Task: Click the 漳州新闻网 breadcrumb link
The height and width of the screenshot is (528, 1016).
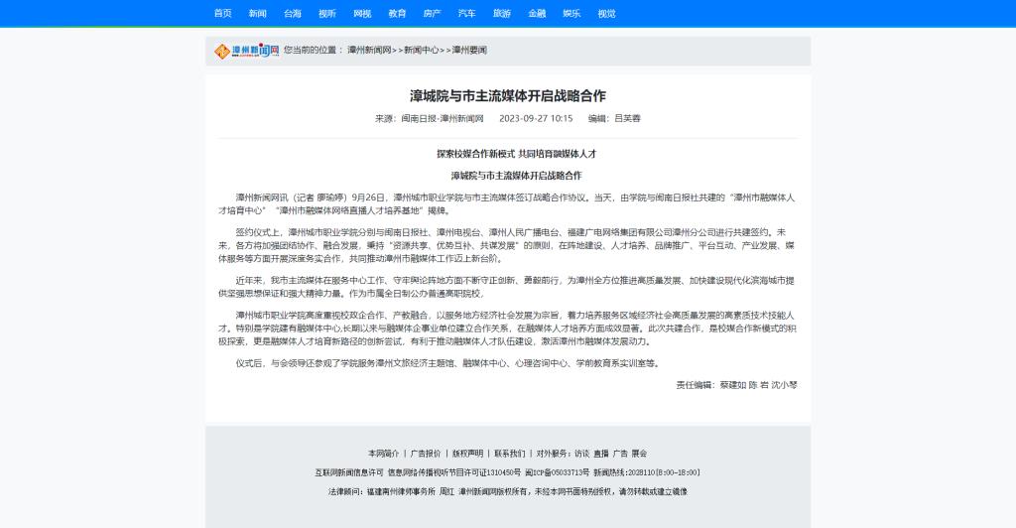Action: click(x=369, y=50)
